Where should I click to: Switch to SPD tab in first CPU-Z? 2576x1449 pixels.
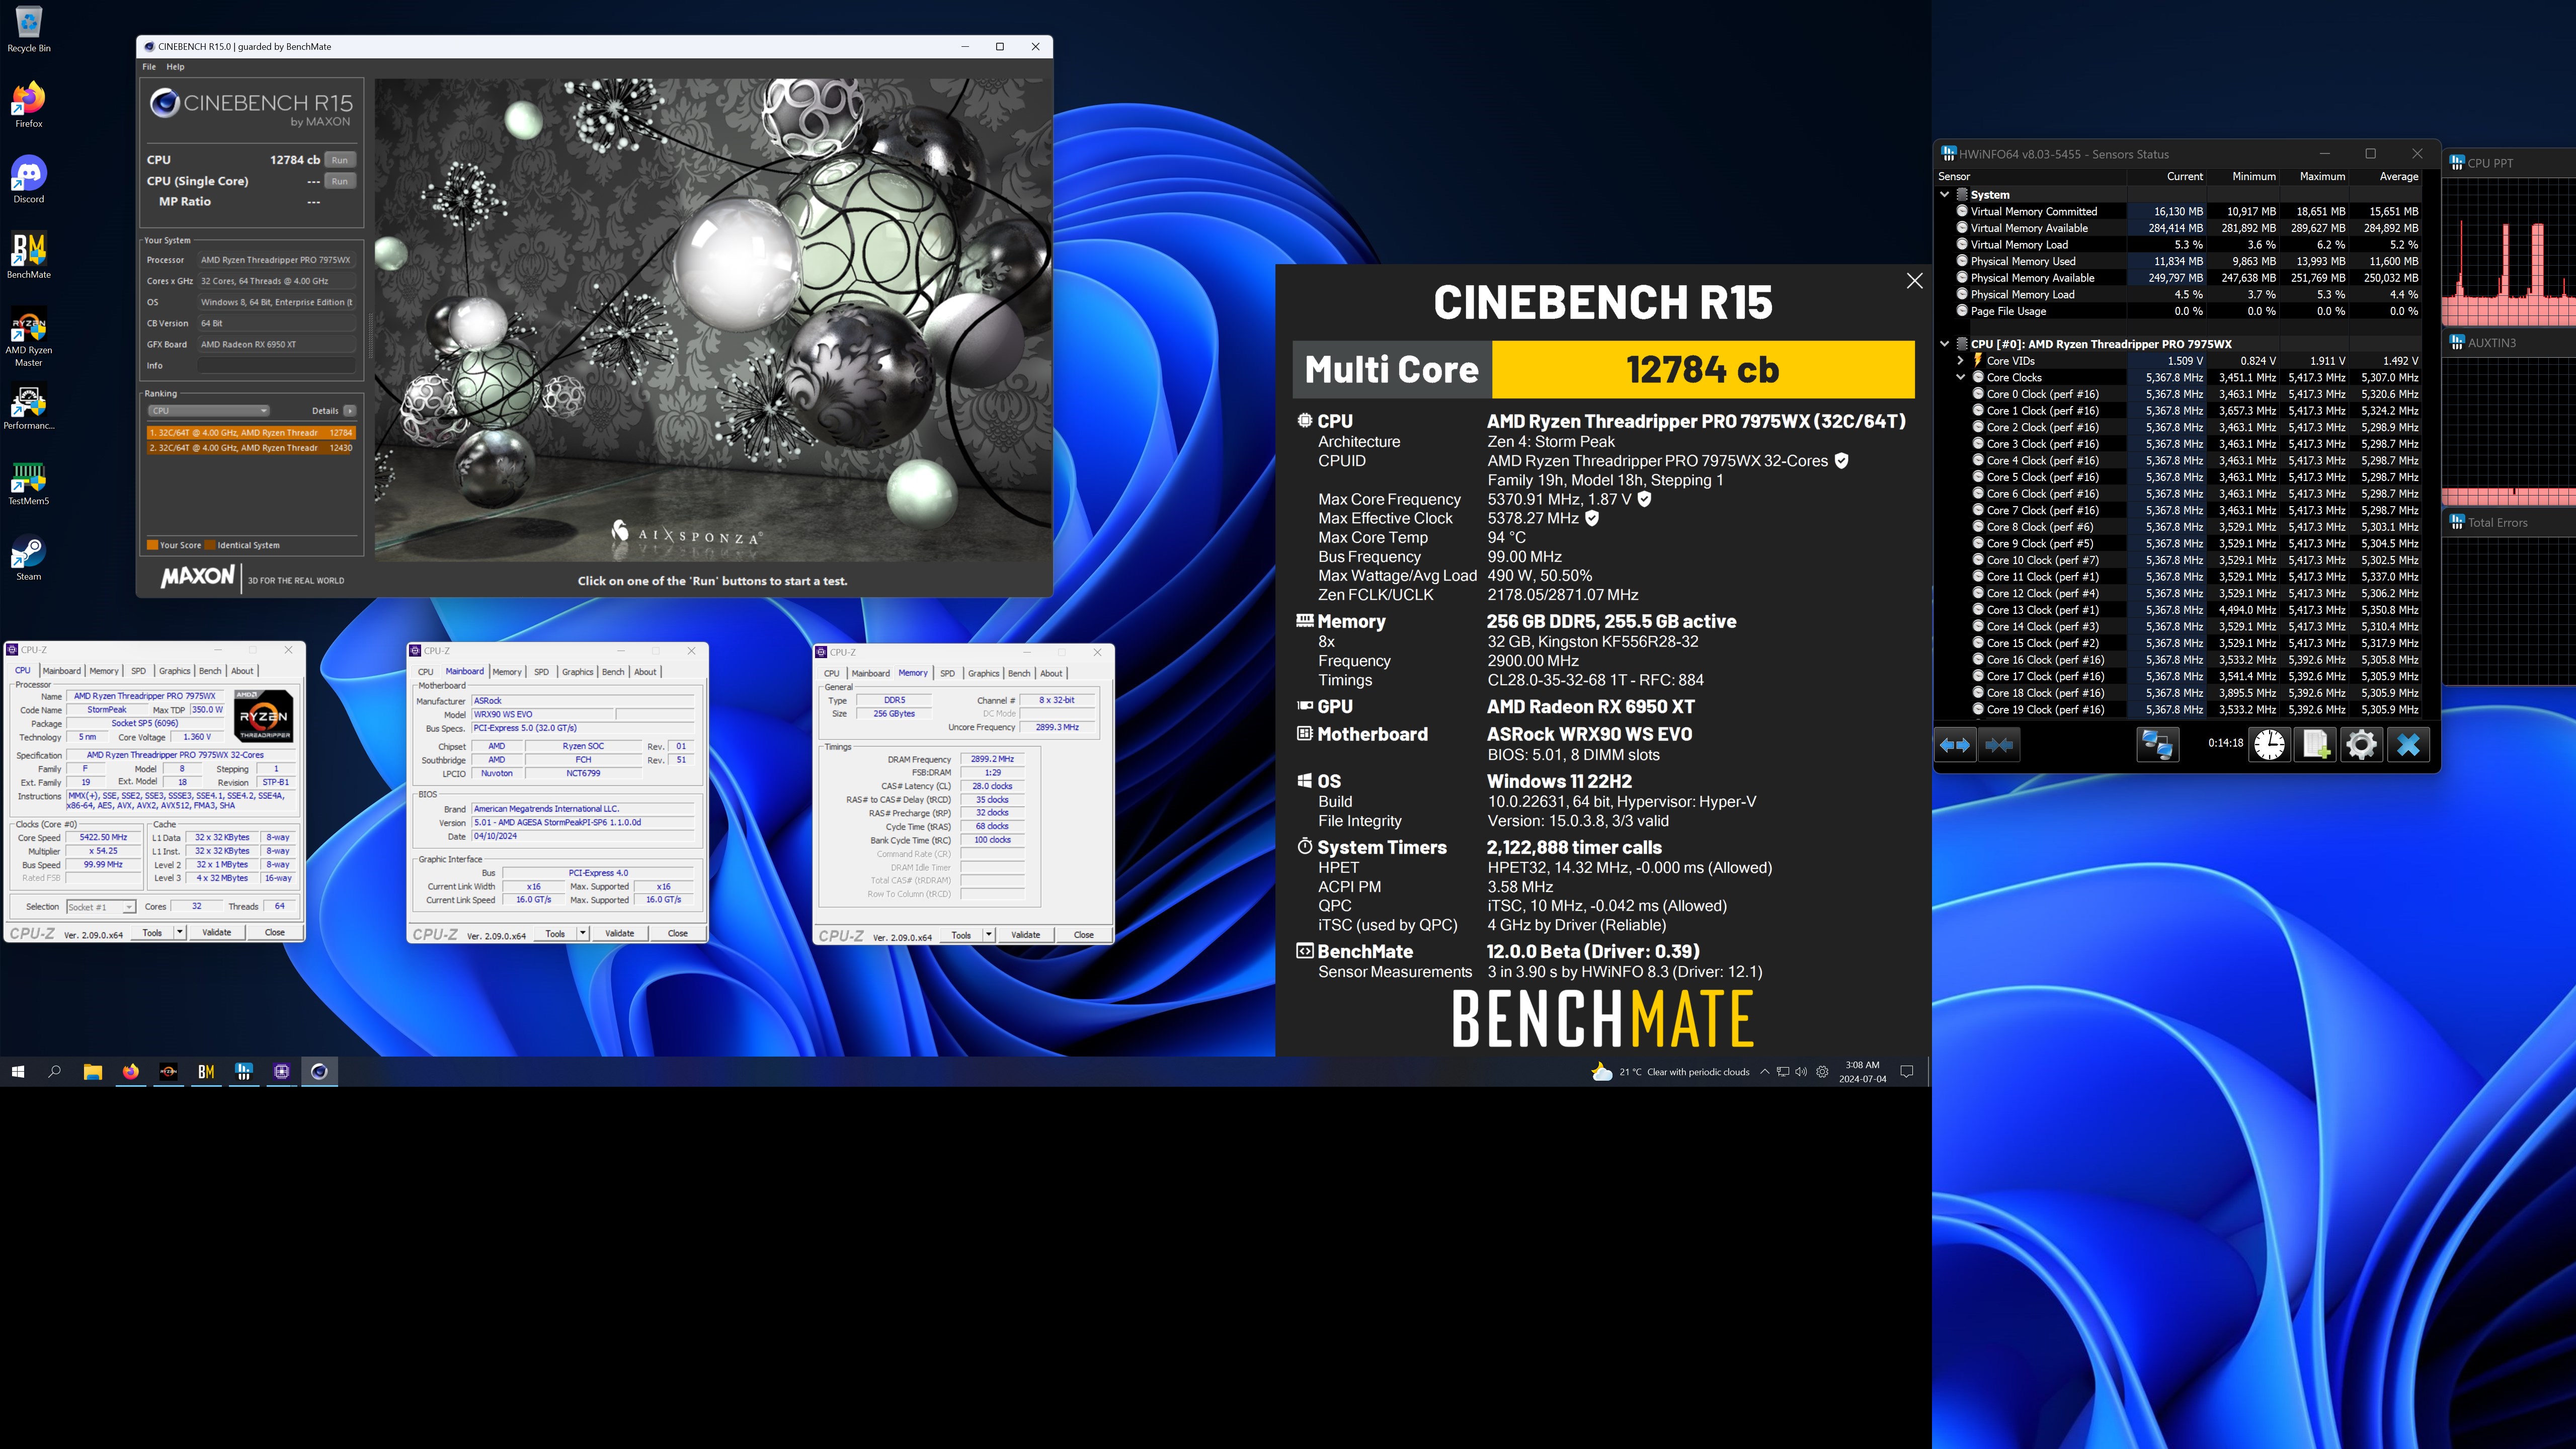pos(138,671)
